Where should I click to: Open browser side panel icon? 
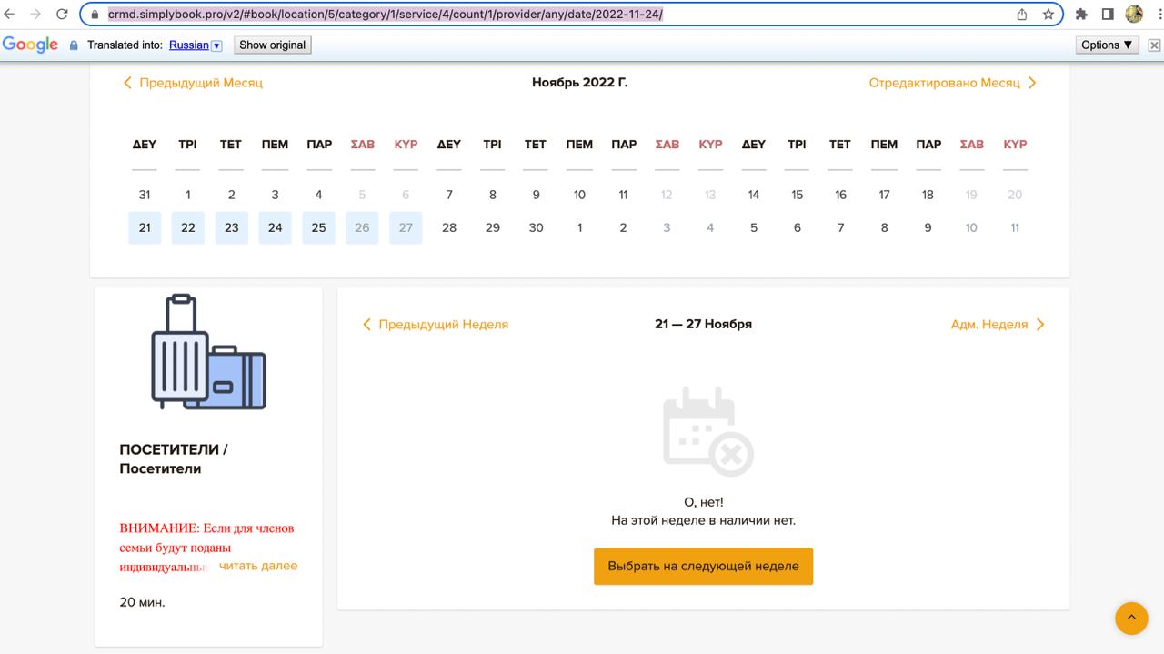click(x=1108, y=15)
